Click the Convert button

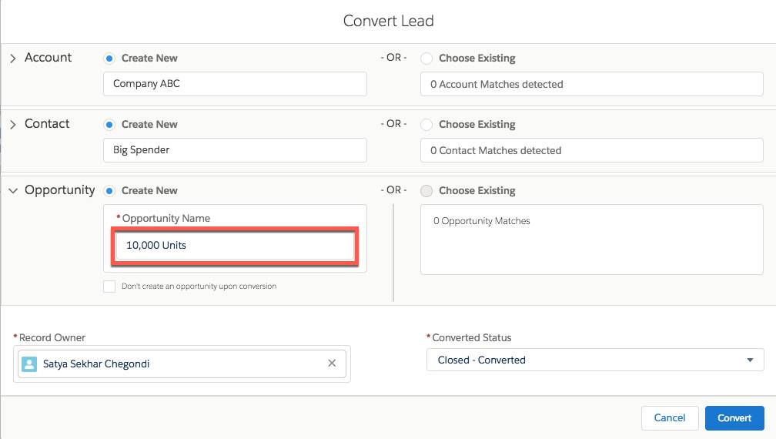click(734, 417)
